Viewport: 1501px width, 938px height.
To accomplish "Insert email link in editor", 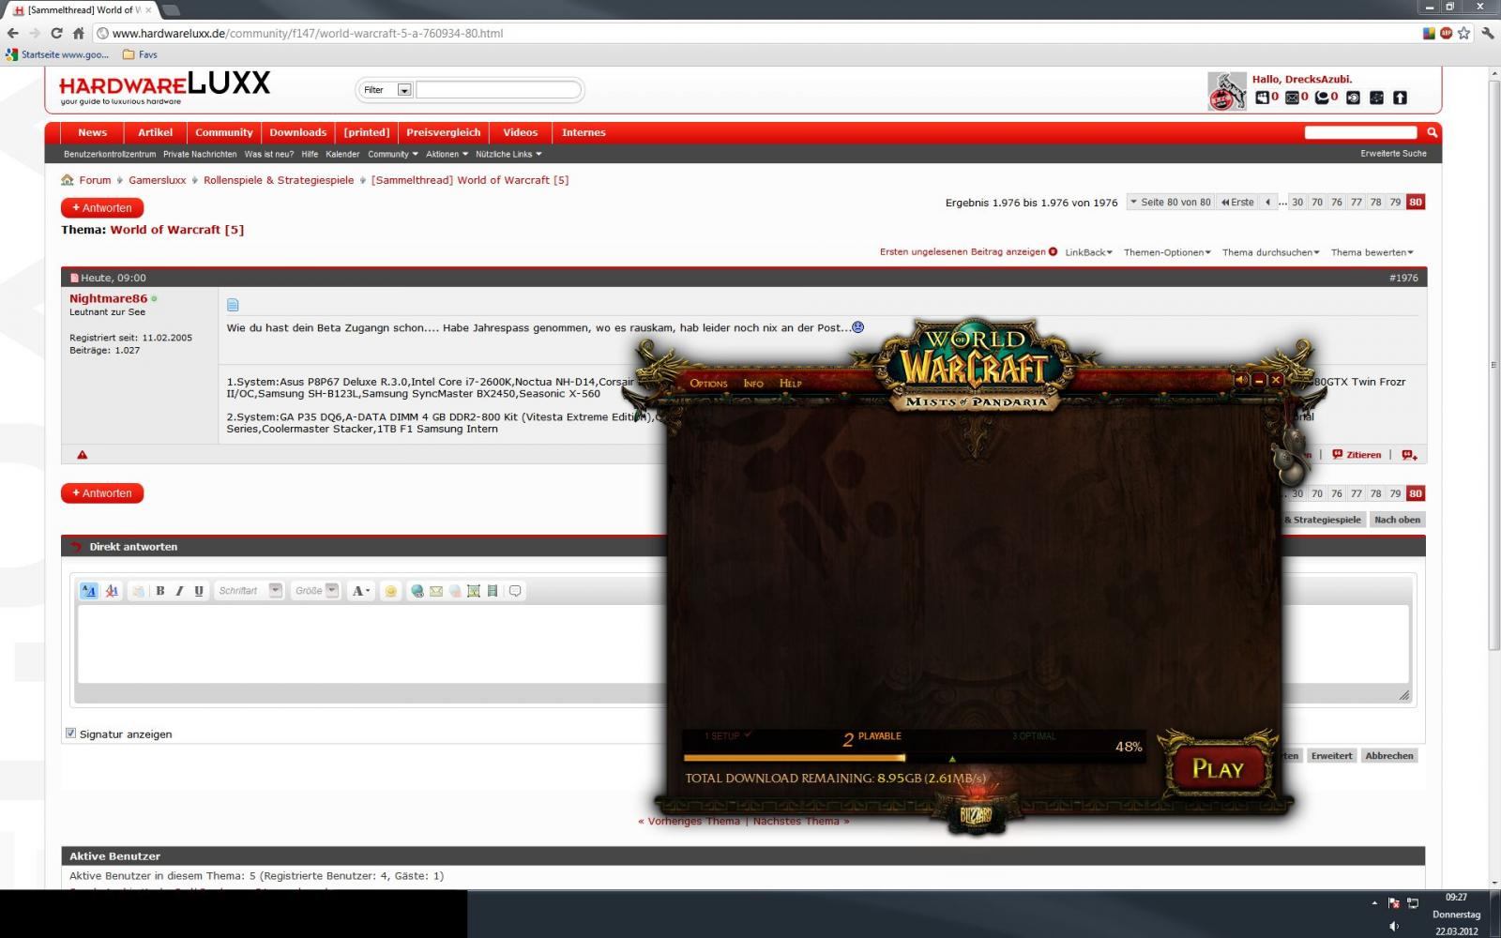I will (x=436, y=591).
